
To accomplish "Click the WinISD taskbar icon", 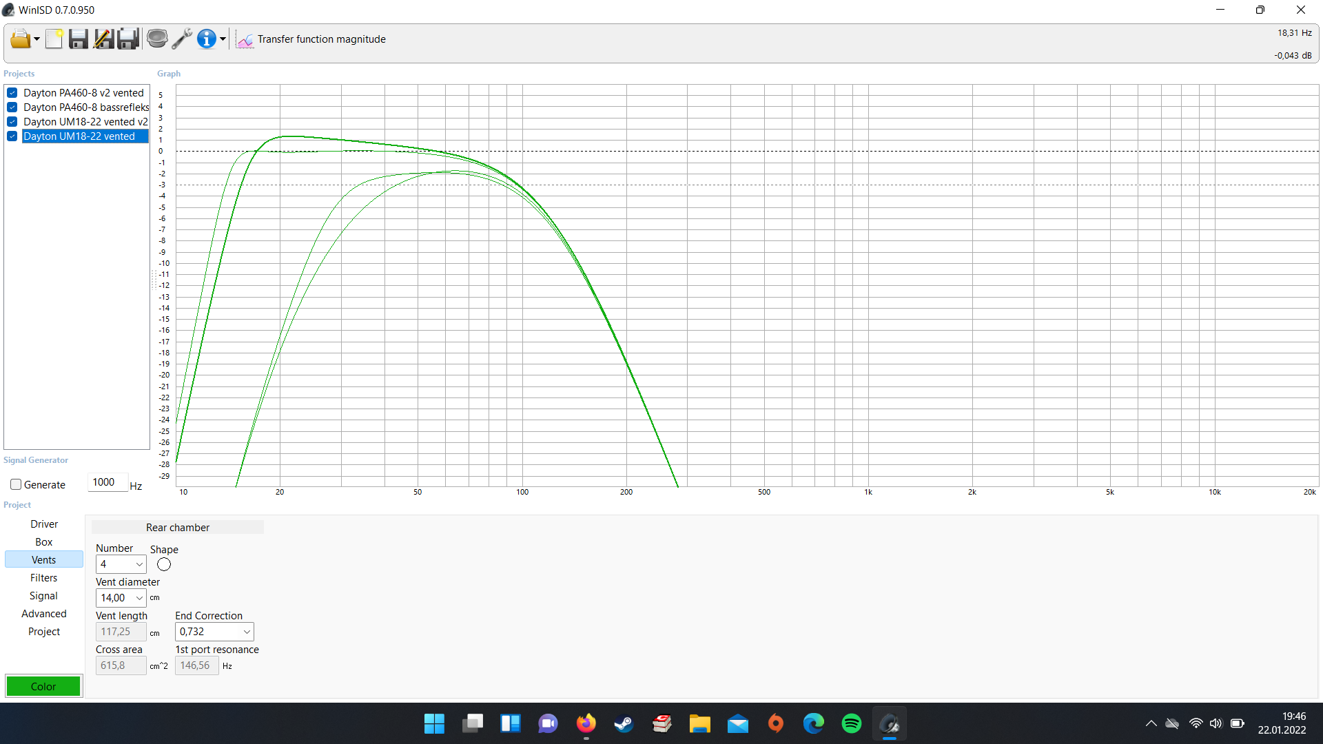I will point(889,723).
